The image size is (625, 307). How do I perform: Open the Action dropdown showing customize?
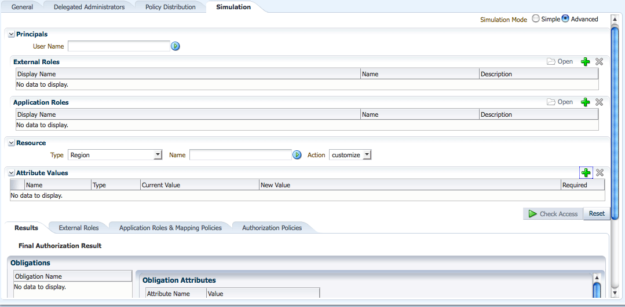pyautogui.click(x=350, y=155)
